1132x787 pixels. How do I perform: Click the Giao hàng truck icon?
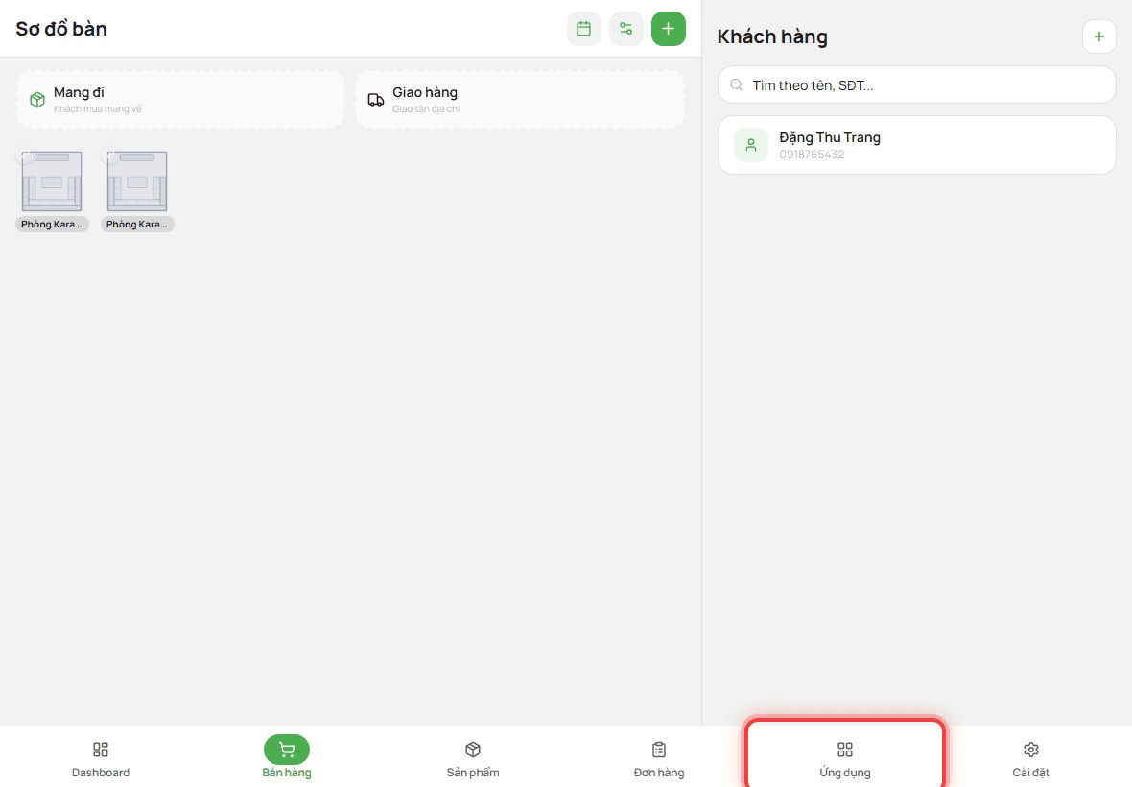(376, 100)
